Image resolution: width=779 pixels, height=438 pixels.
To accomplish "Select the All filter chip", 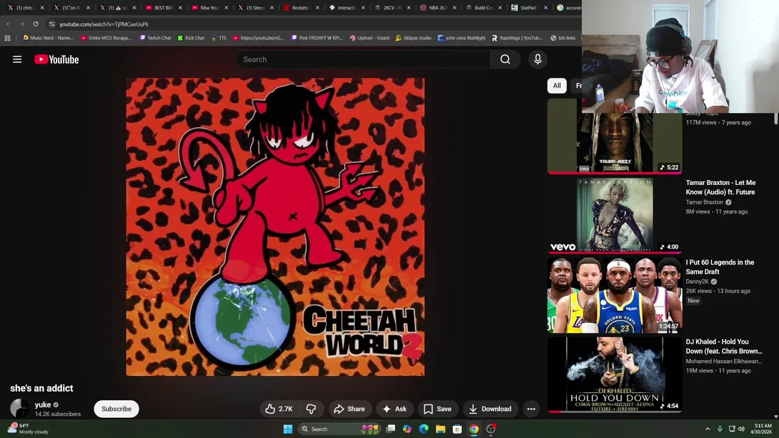I will [557, 86].
